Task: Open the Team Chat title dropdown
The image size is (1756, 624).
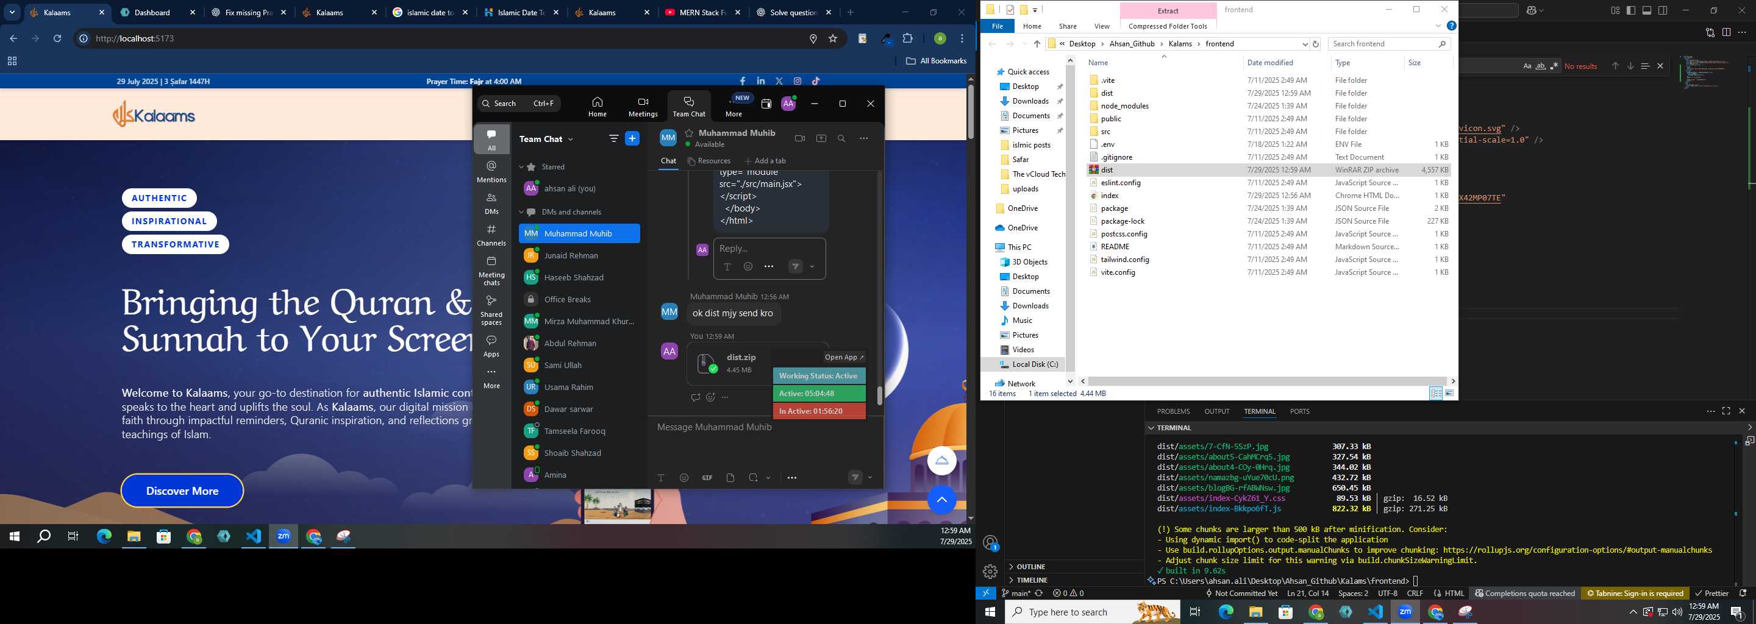Action: click(571, 139)
